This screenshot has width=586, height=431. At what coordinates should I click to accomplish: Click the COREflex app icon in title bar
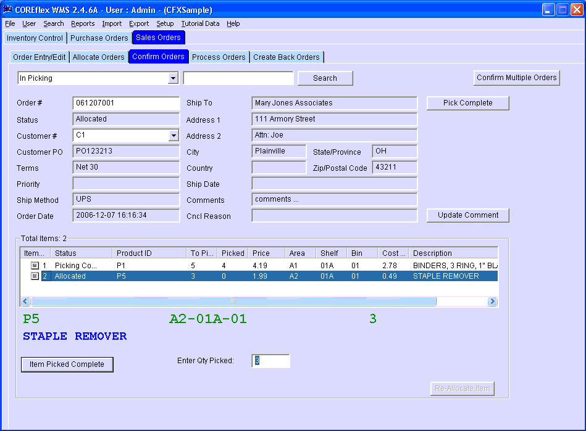click(7, 9)
